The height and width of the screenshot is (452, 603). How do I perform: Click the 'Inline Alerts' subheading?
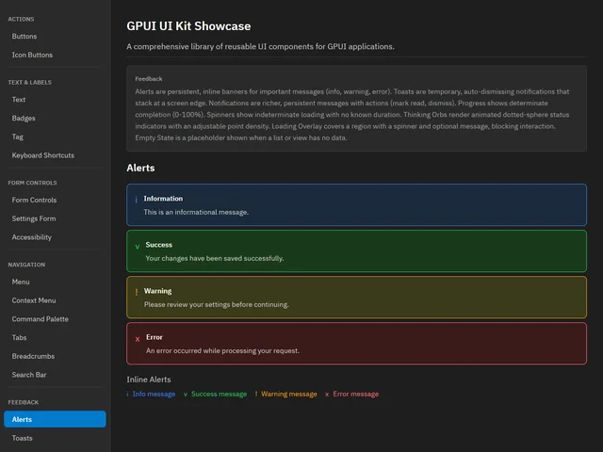[x=149, y=379]
